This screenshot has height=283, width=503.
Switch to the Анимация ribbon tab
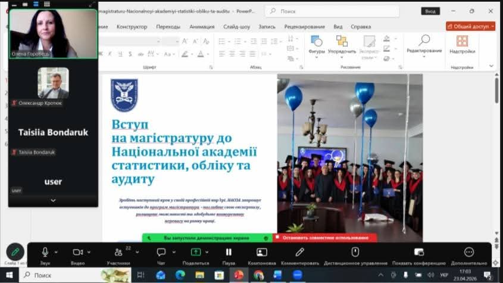click(x=202, y=27)
